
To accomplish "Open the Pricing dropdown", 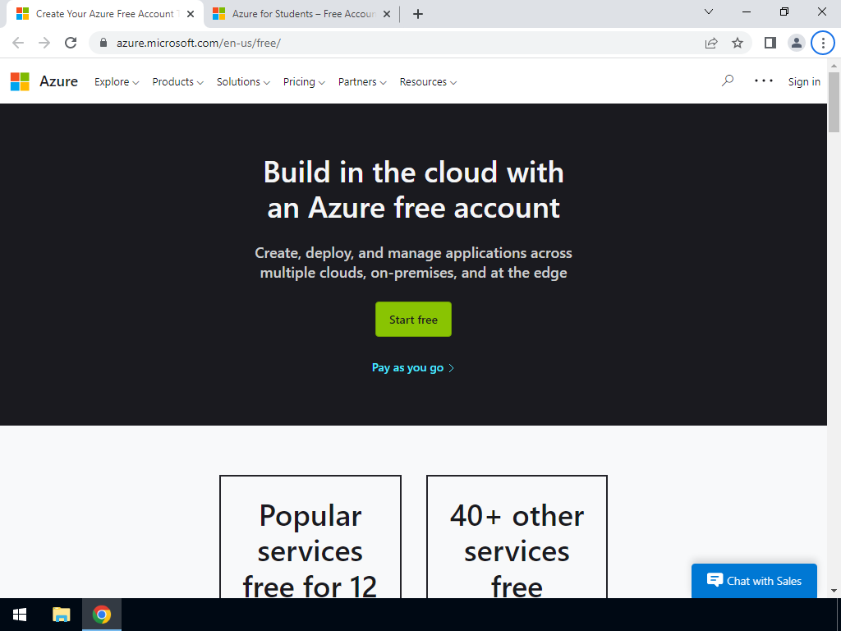I will point(304,82).
